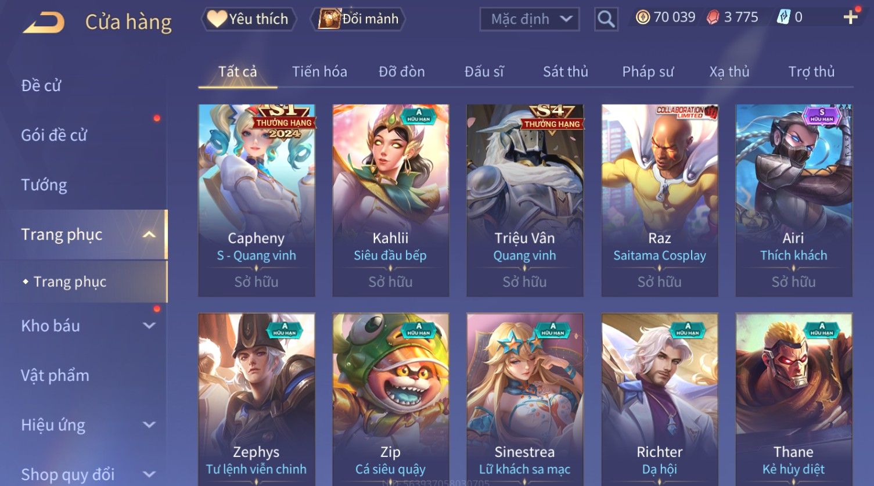
Task: Click the gold coin balance icon
Action: coord(642,17)
